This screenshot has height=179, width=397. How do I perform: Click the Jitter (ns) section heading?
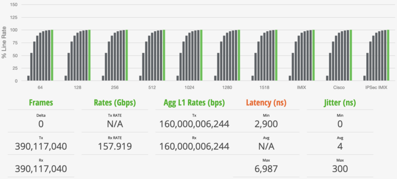tap(340, 103)
